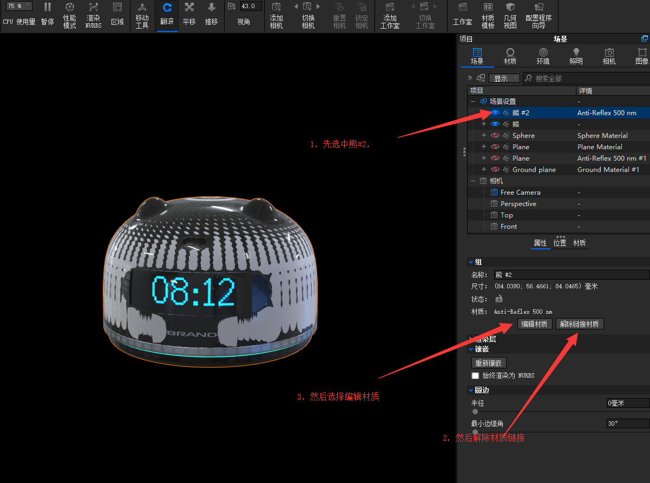
Task: Open the 显示 dropdown in the scene panel
Action: tap(504, 78)
